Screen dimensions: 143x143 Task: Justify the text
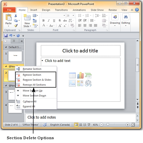(95, 25)
